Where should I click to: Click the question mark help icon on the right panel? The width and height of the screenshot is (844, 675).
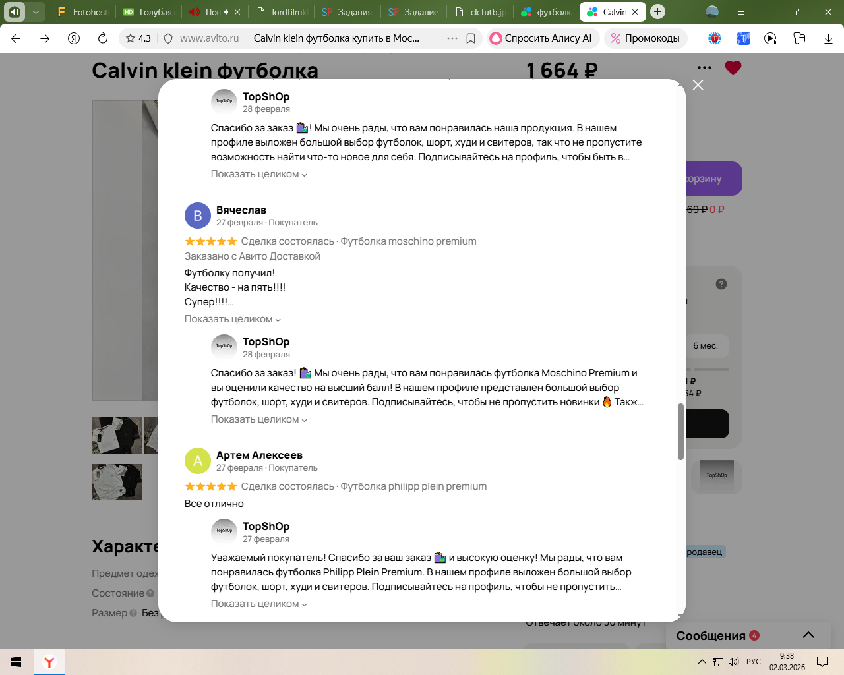click(721, 284)
